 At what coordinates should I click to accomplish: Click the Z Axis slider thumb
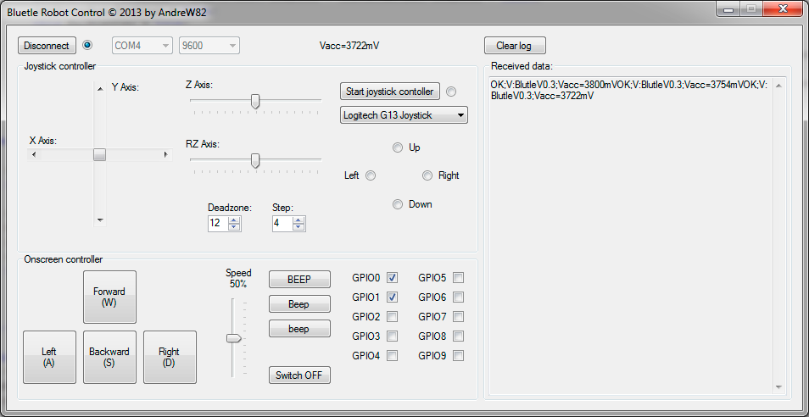click(x=255, y=101)
